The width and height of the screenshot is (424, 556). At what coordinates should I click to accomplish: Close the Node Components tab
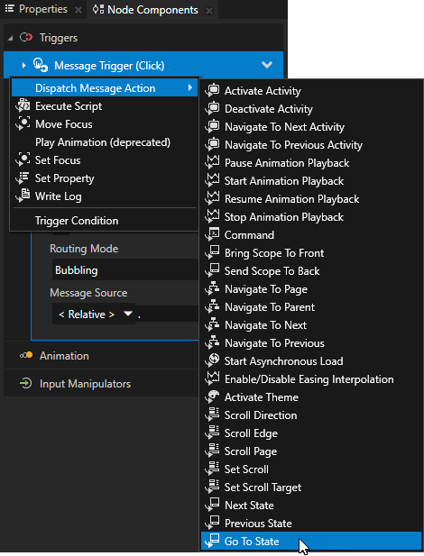click(x=209, y=11)
